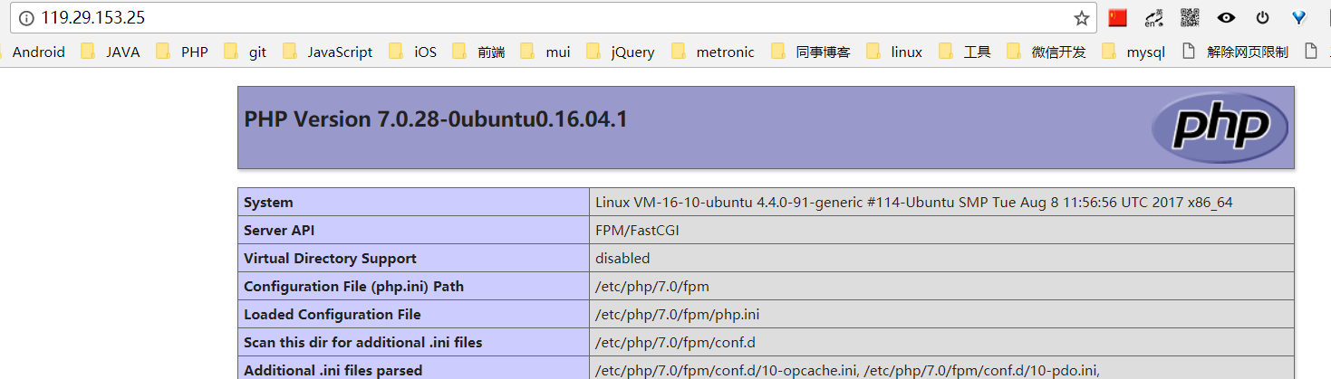1331x379 pixels.
Task: Click the PHP Version 7.0.28 heading
Action: [436, 119]
